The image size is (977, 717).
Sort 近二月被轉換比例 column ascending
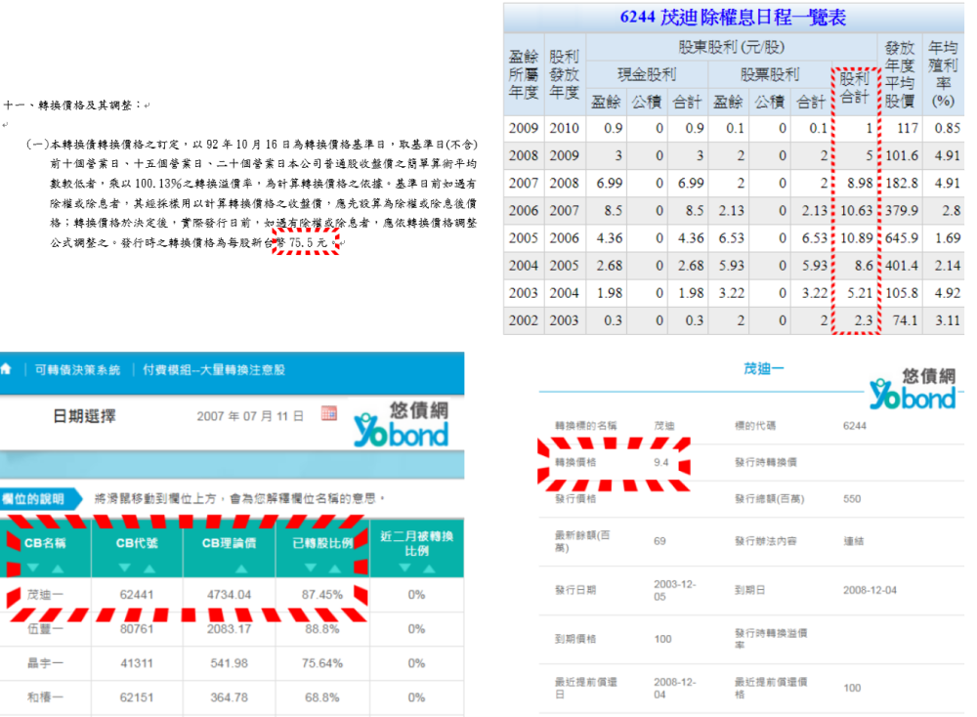[430, 568]
